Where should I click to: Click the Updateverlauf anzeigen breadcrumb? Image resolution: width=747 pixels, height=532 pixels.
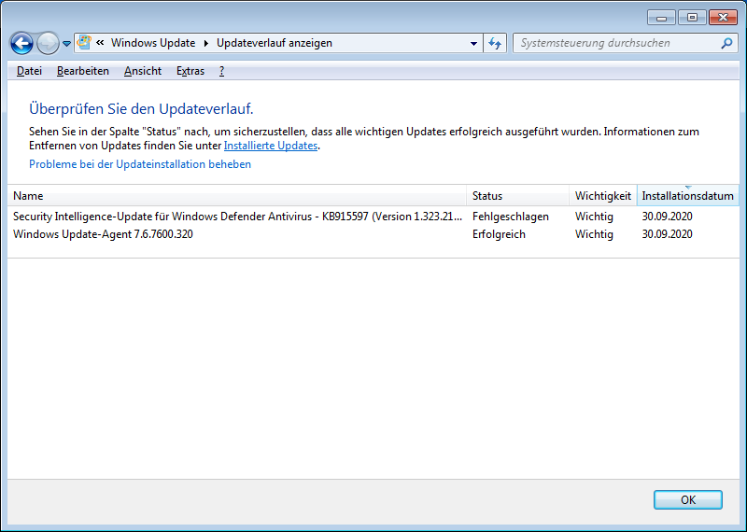click(x=275, y=43)
